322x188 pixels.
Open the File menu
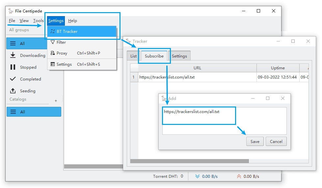coord(12,21)
